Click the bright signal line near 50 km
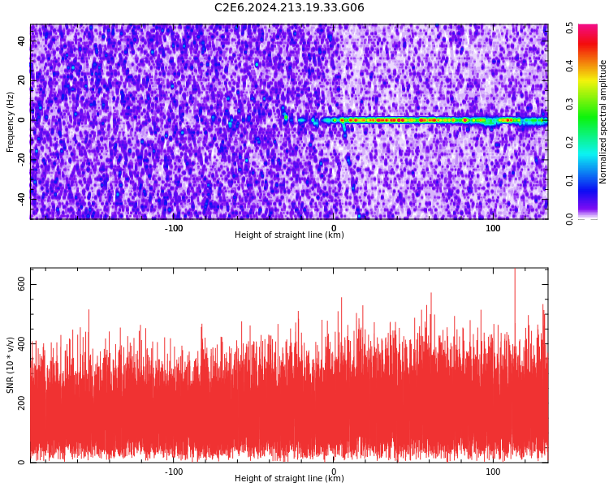This screenshot has height=487, width=609. 413,120
